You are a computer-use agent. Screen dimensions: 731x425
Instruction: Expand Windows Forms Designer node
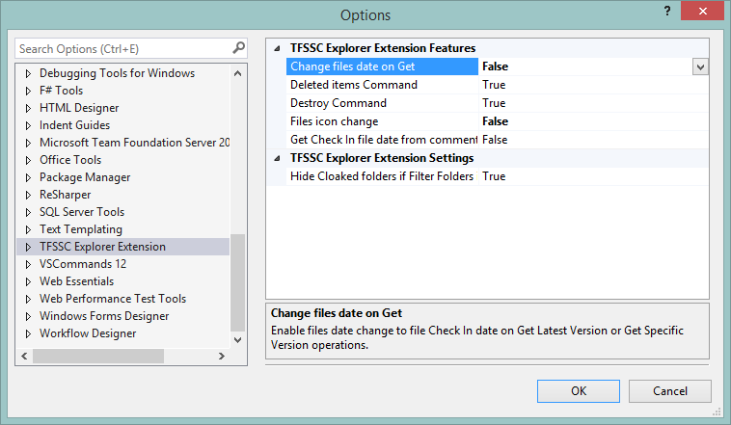tap(28, 316)
